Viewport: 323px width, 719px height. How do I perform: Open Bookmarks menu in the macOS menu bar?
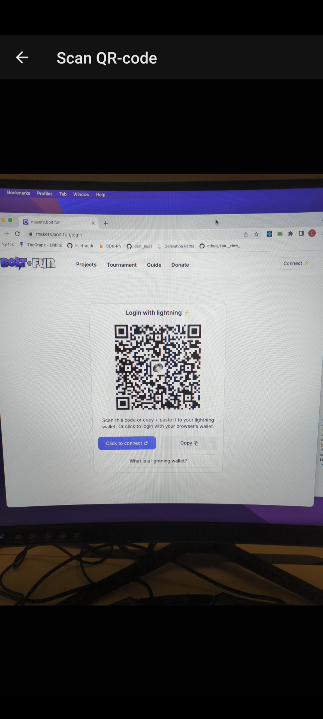click(x=18, y=193)
